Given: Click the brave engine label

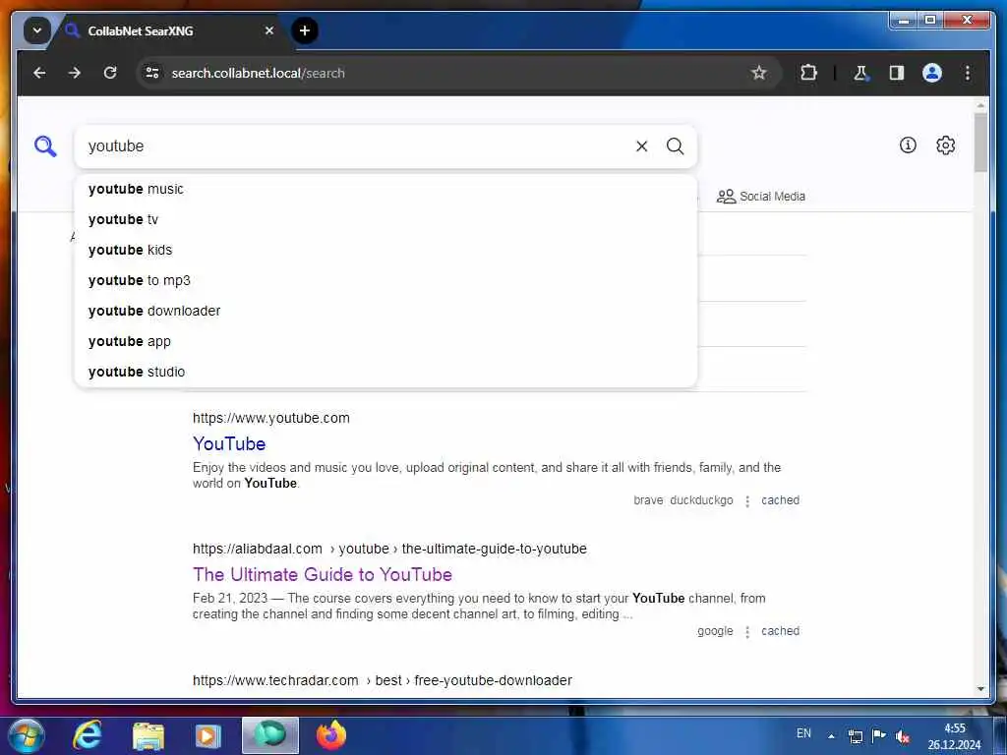Looking at the screenshot, I should (648, 500).
